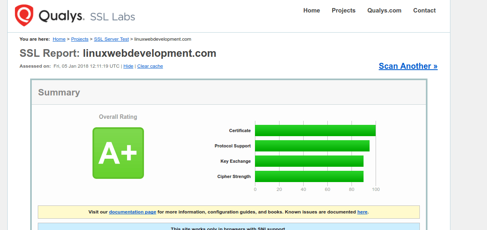This screenshot has height=230, width=487.
Task: Click the Summary section heading
Action: [x=59, y=92]
